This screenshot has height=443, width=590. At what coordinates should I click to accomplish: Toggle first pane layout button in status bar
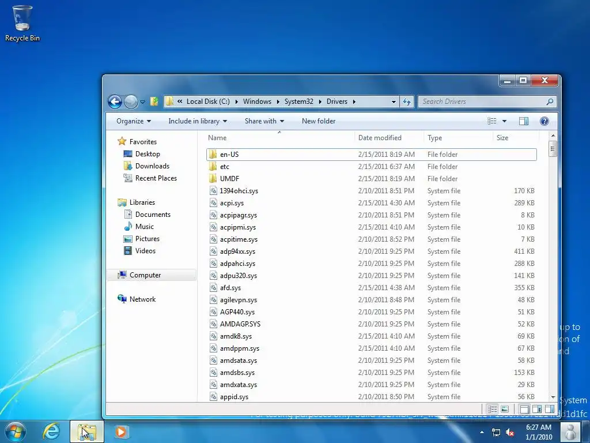[524, 409]
